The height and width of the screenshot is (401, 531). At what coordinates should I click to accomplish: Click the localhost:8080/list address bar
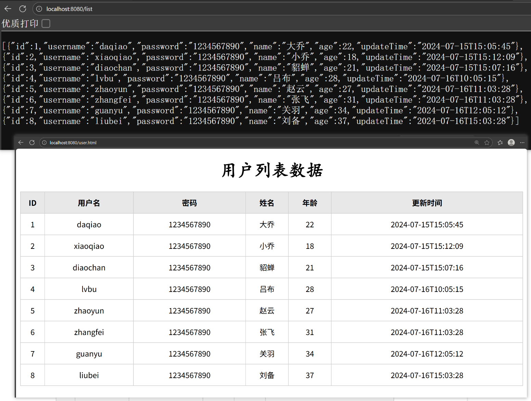pos(205,9)
